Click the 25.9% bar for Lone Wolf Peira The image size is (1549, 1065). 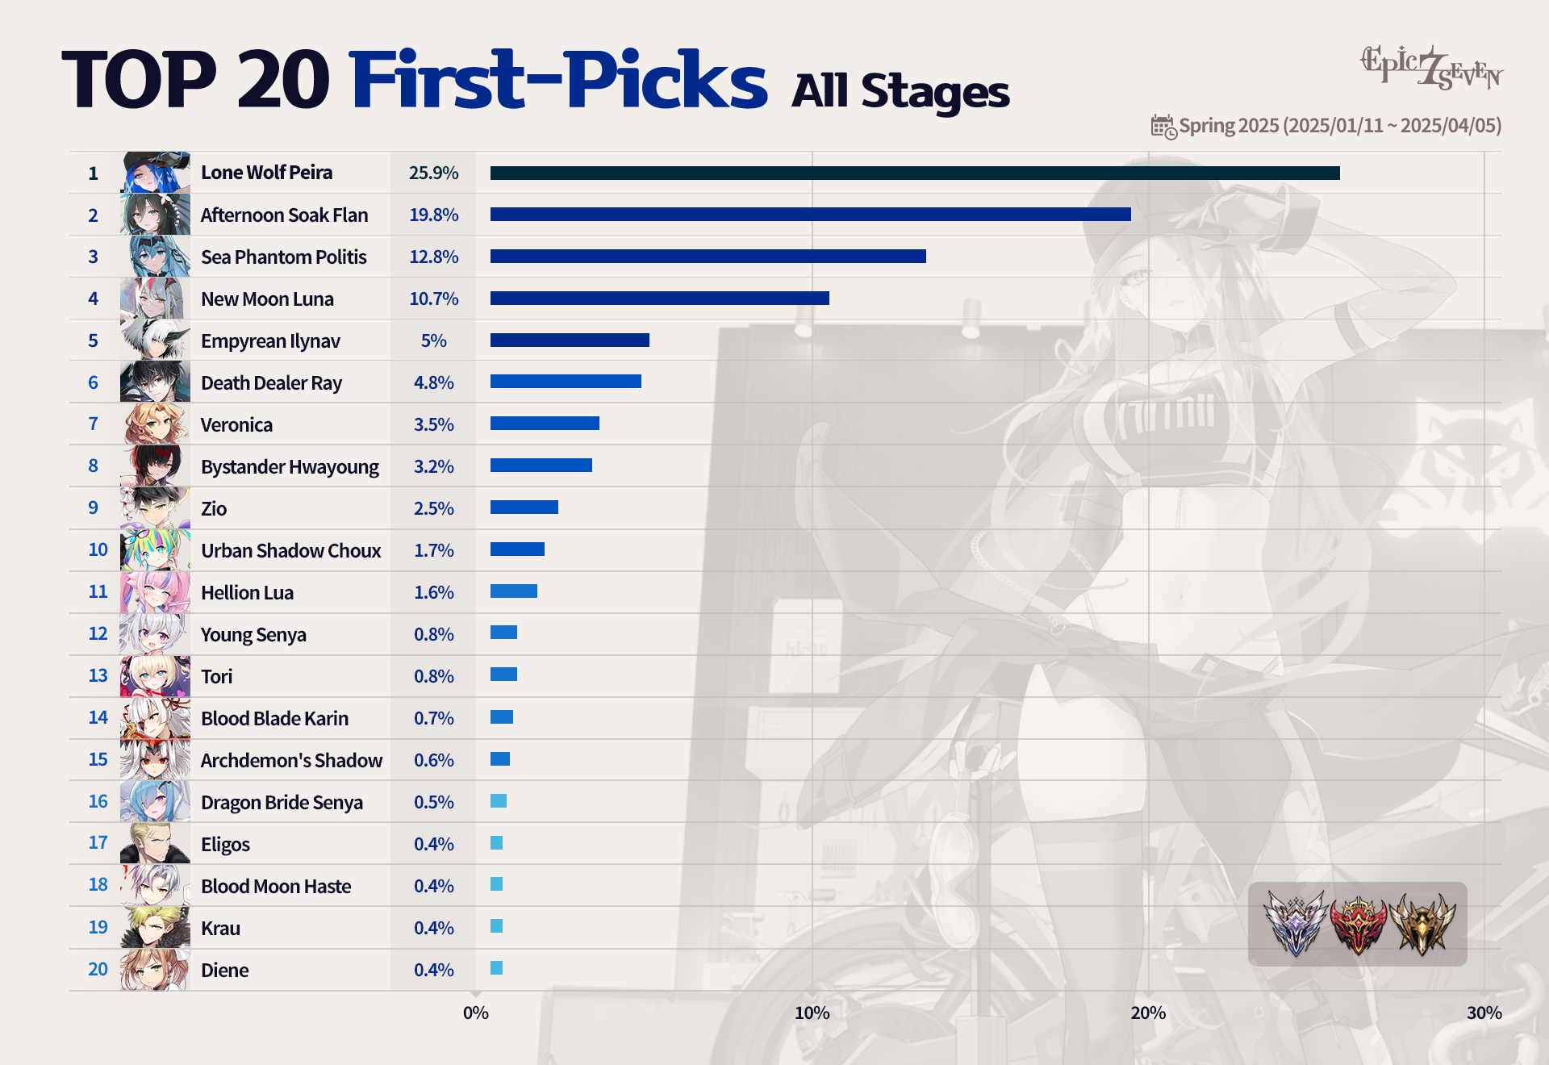[x=914, y=173]
